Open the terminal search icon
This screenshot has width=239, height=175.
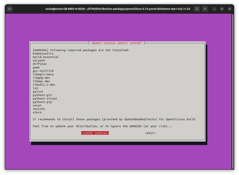(197, 9)
